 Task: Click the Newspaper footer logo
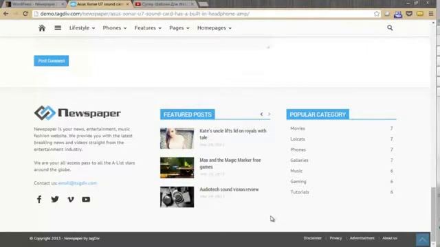pyautogui.click(x=78, y=113)
